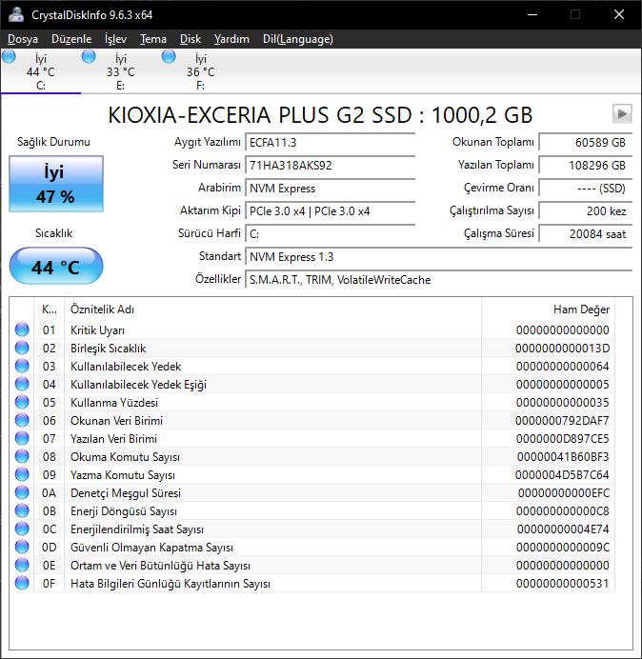The height and width of the screenshot is (659, 642).
Task: Click the status orb for Enerjilendirilmiş Saat Sayısı
Action: (x=22, y=529)
